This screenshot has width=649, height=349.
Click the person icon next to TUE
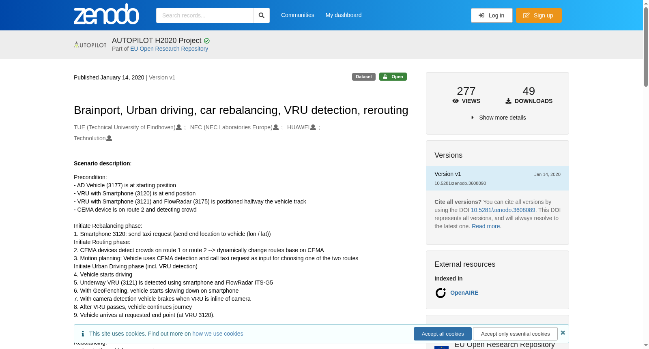[179, 127]
